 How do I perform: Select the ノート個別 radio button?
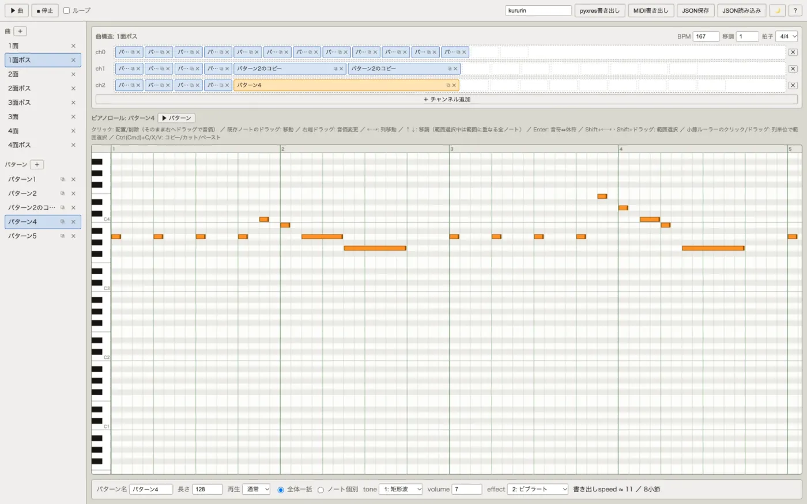pyautogui.click(x=320, y=490)
